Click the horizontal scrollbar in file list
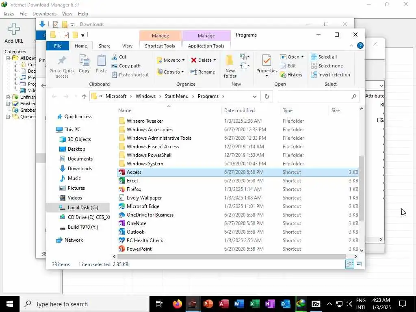Screen dimensions: 416x312 click(232, 257)
